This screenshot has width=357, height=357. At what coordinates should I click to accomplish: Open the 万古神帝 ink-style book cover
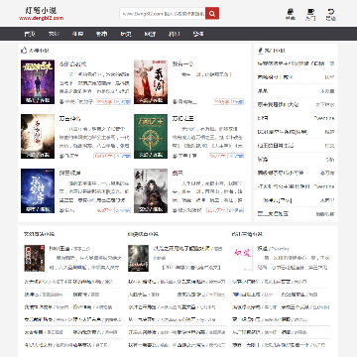(x=38, y=136)
